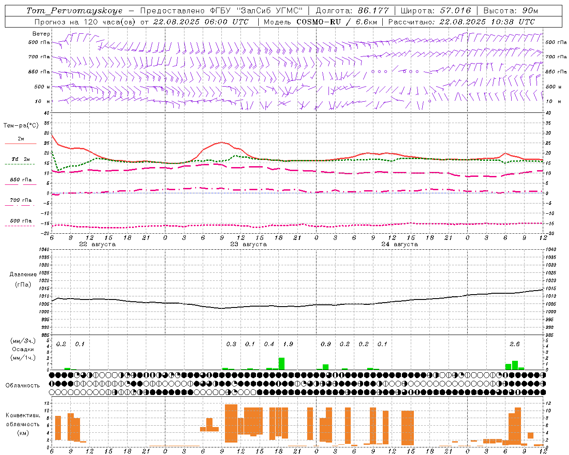
Task: Click the elevation text Высота: 90м
Action: [x=511, y=11]
